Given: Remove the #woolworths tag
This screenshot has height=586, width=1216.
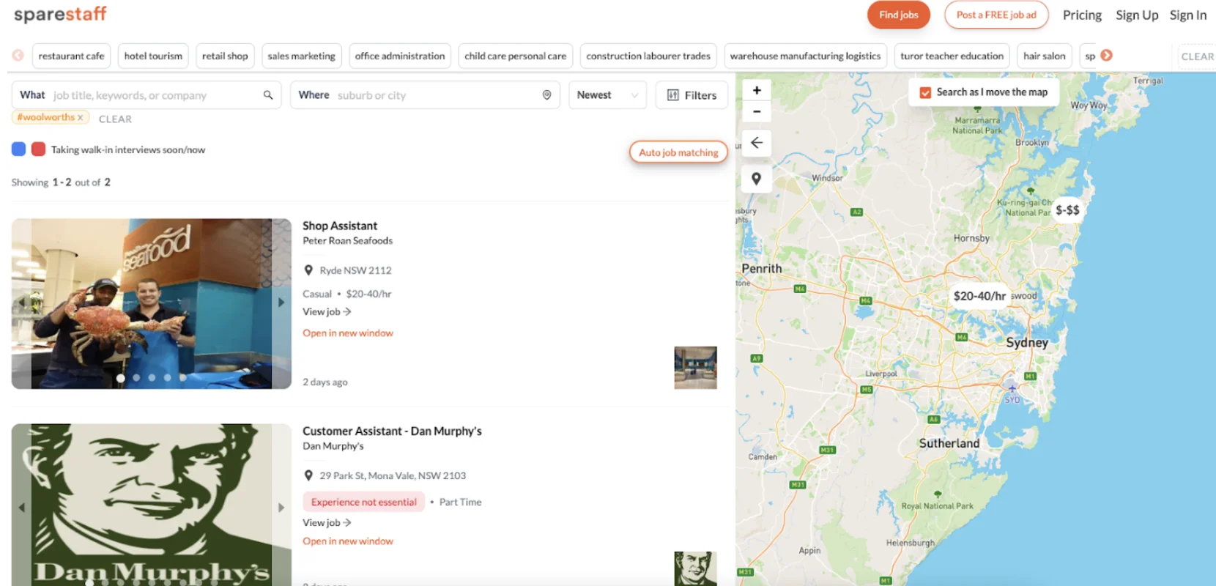Looking at the screenshot, I should click(x=81, y=117).
